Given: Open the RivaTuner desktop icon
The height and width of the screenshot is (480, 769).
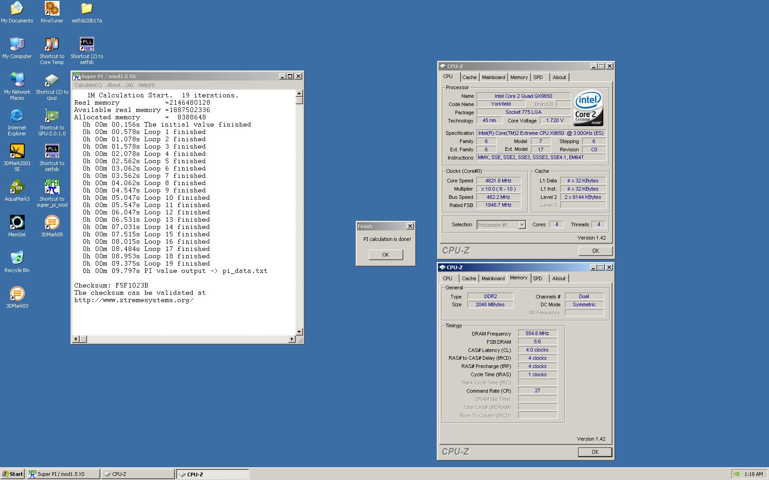Looking at the screenshot, I should pos(52,12).
